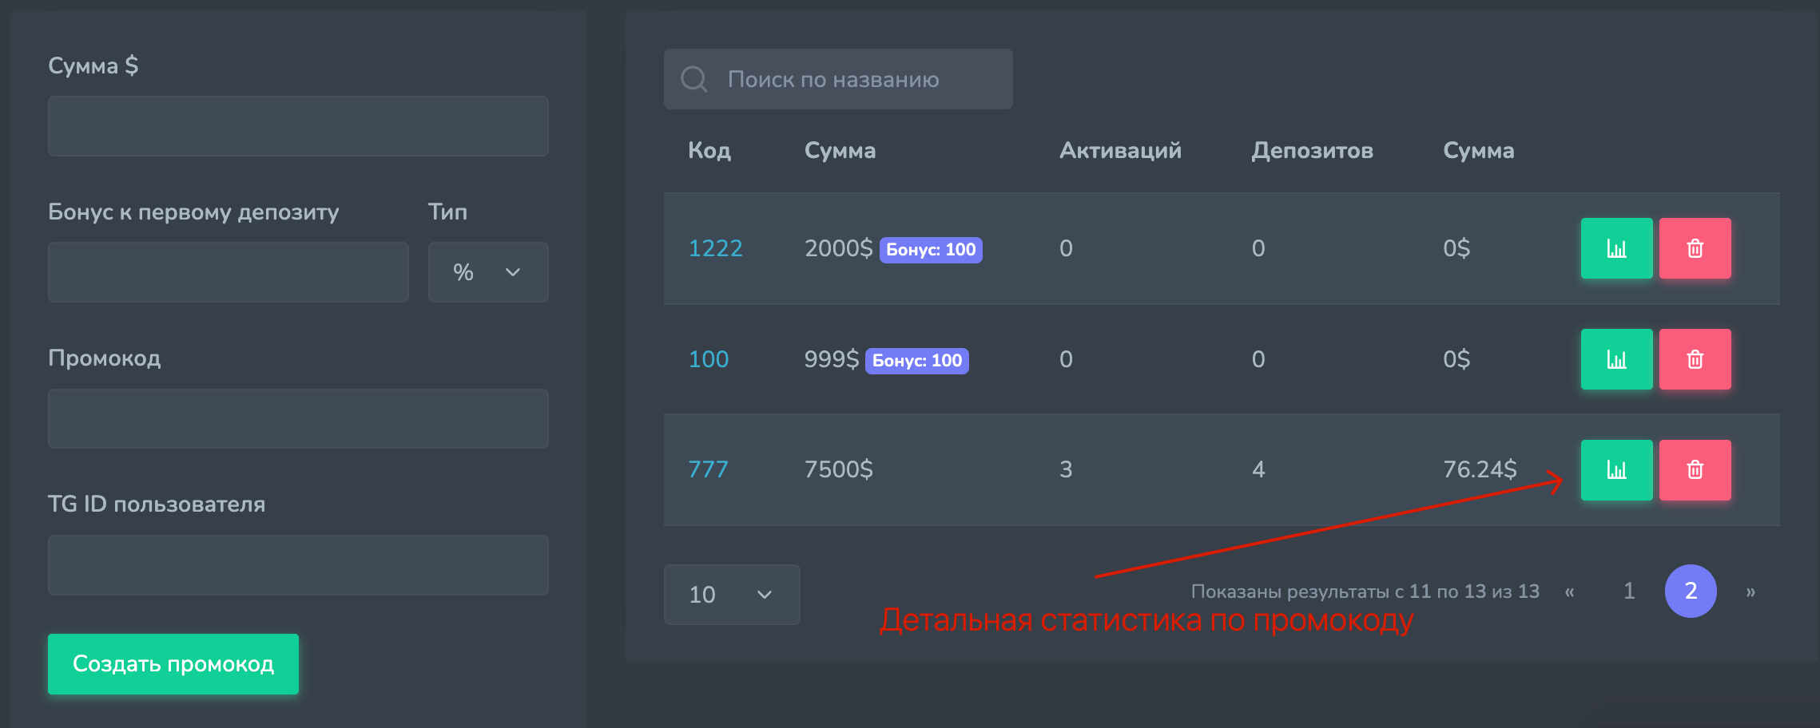Image resolution: width=1820 pixels, height=728 pixels.
Task: Delete promo code 777
Action: [x=1695, y=470]
